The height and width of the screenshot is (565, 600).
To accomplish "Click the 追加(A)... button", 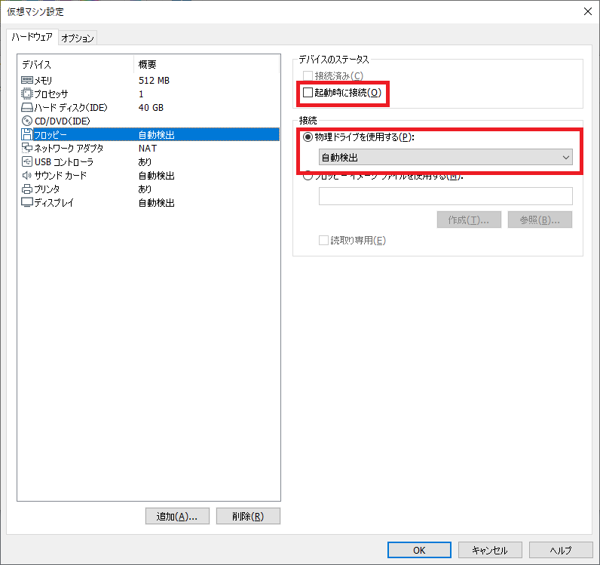I will 176,517.
